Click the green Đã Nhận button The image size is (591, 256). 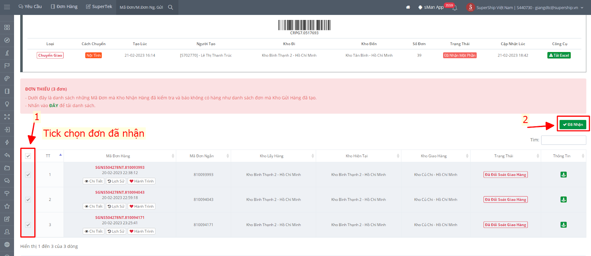pos(573,124)
